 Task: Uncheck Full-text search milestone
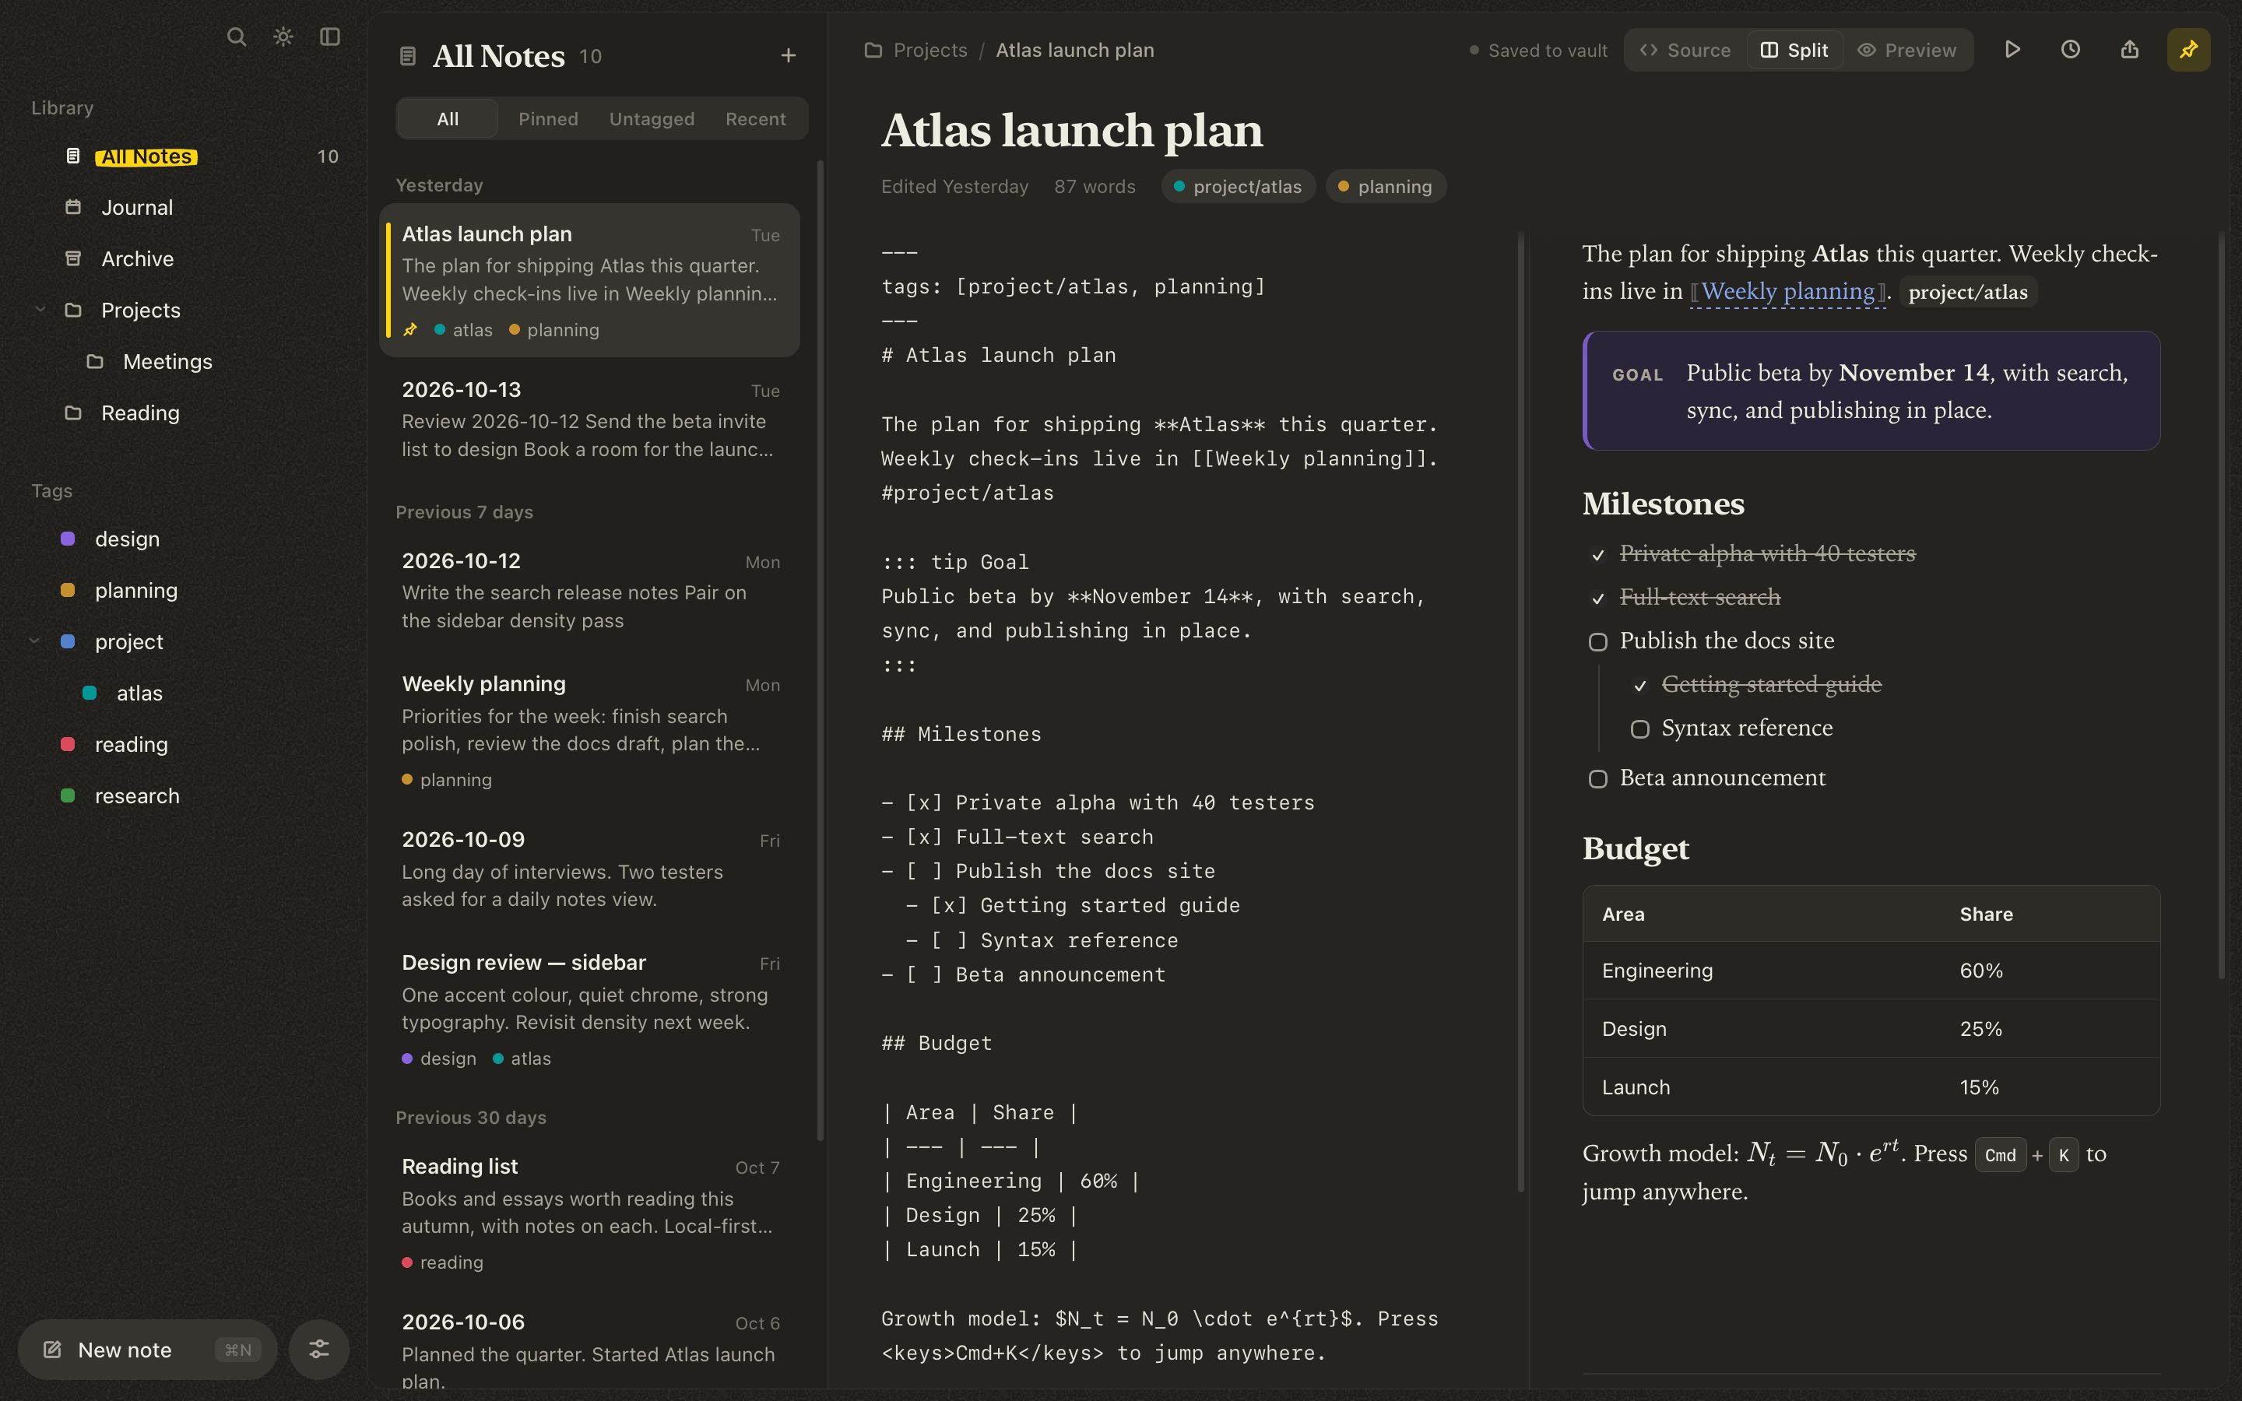[x=1598, y=599]
